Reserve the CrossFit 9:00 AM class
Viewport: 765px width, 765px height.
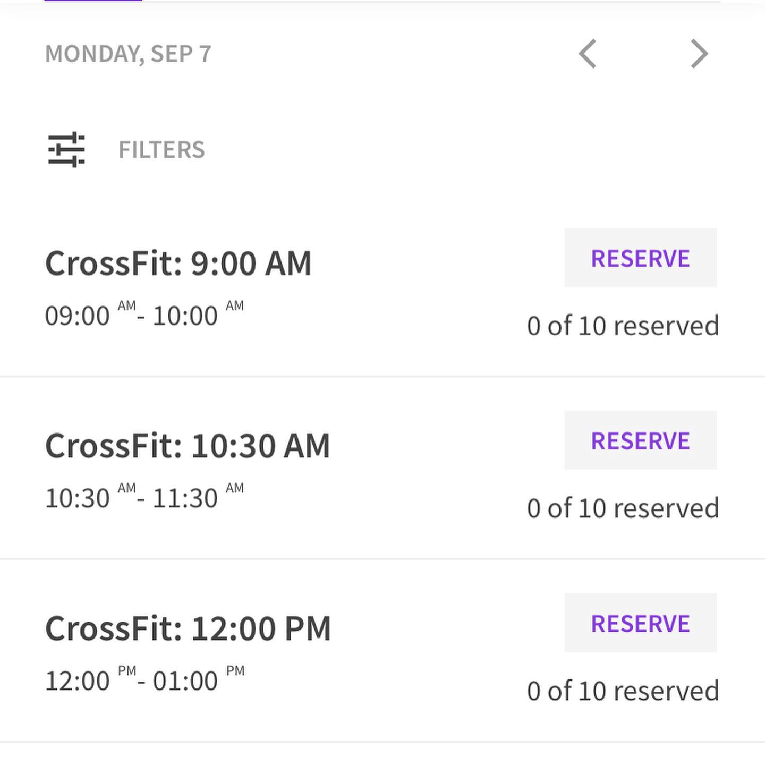[x=640, y=258]
